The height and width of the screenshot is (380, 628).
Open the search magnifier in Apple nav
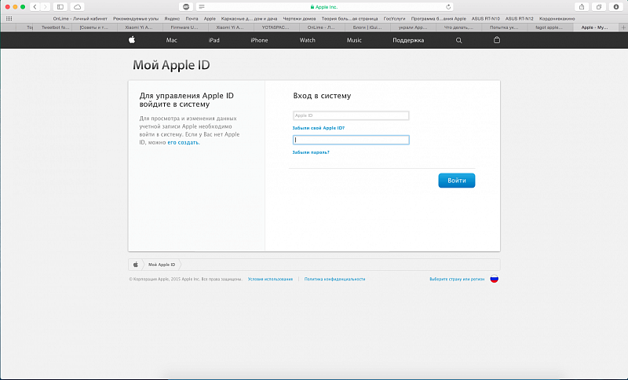click(459, 40)
